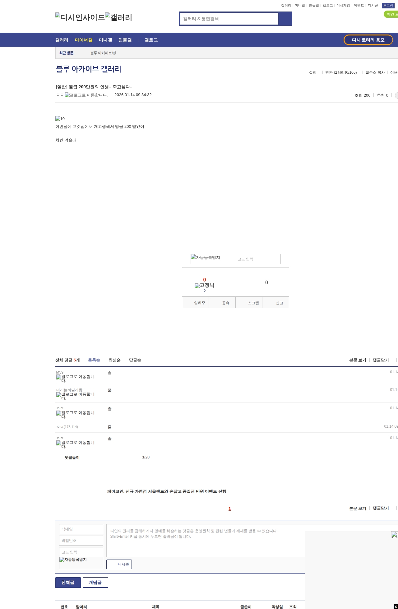Open the 디시콘 picker in the comment form
398x609 pixels.
click(x=119, y=564)
